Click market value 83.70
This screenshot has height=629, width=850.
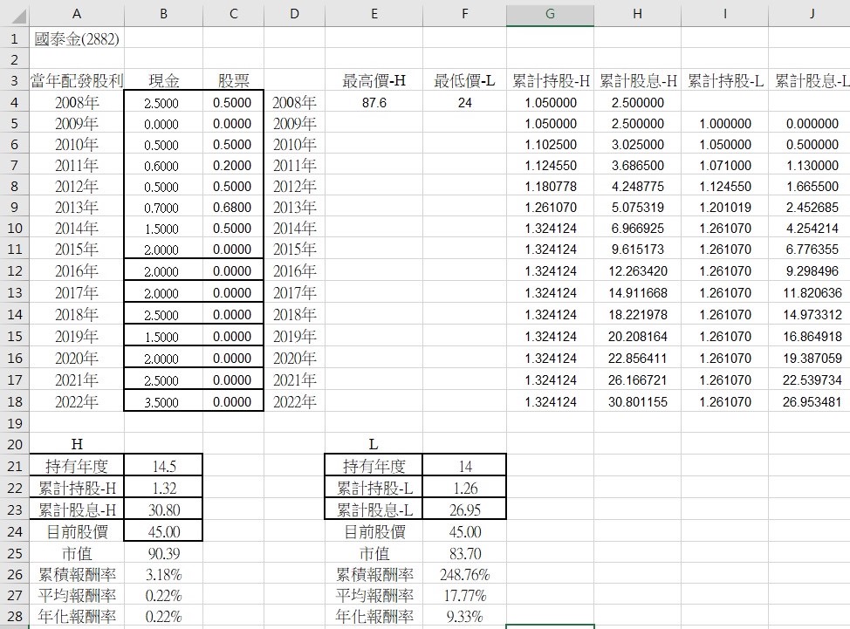(465, 554)
